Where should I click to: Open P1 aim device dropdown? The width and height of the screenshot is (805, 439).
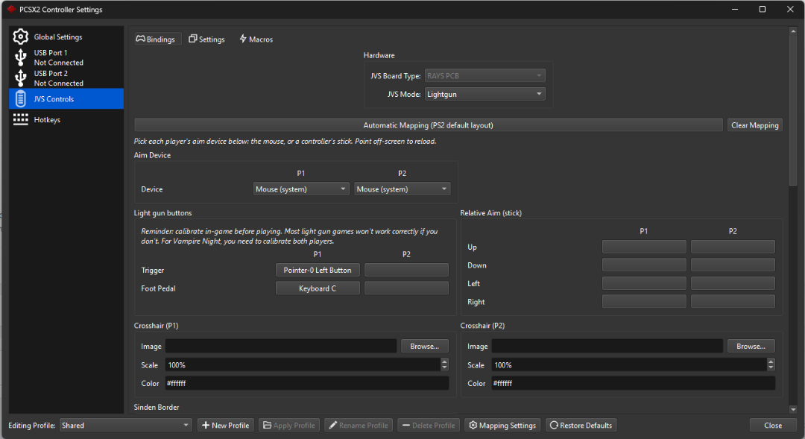click(x=301, y=189)
